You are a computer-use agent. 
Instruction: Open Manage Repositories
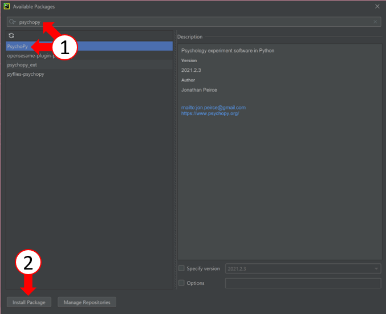[87, 302]
